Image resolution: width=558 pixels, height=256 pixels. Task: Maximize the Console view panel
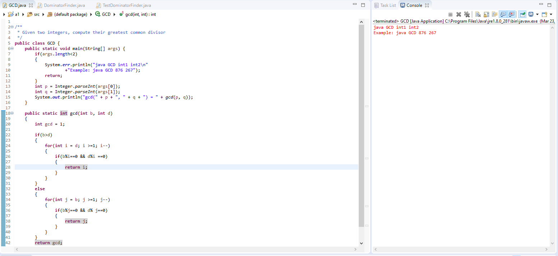click(549, 5)
